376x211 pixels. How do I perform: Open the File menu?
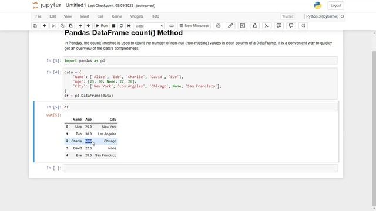38,16
